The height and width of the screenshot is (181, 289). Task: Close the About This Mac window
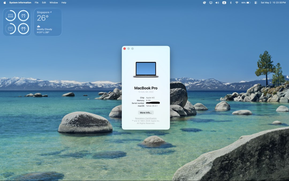(x=125, y=49)
